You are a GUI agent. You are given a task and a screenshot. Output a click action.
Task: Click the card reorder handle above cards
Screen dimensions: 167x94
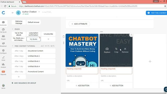[x=102, y=32]
